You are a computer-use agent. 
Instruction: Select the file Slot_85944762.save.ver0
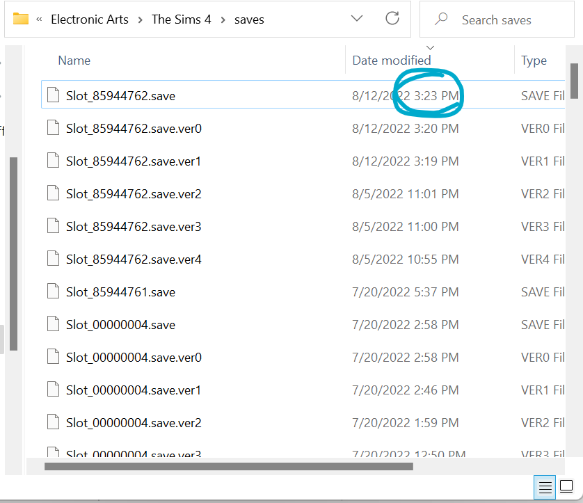click(134, 129)
